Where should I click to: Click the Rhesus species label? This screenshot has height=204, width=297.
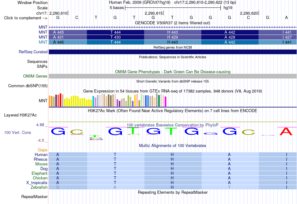pyautogui.click(x=41, y=159)
